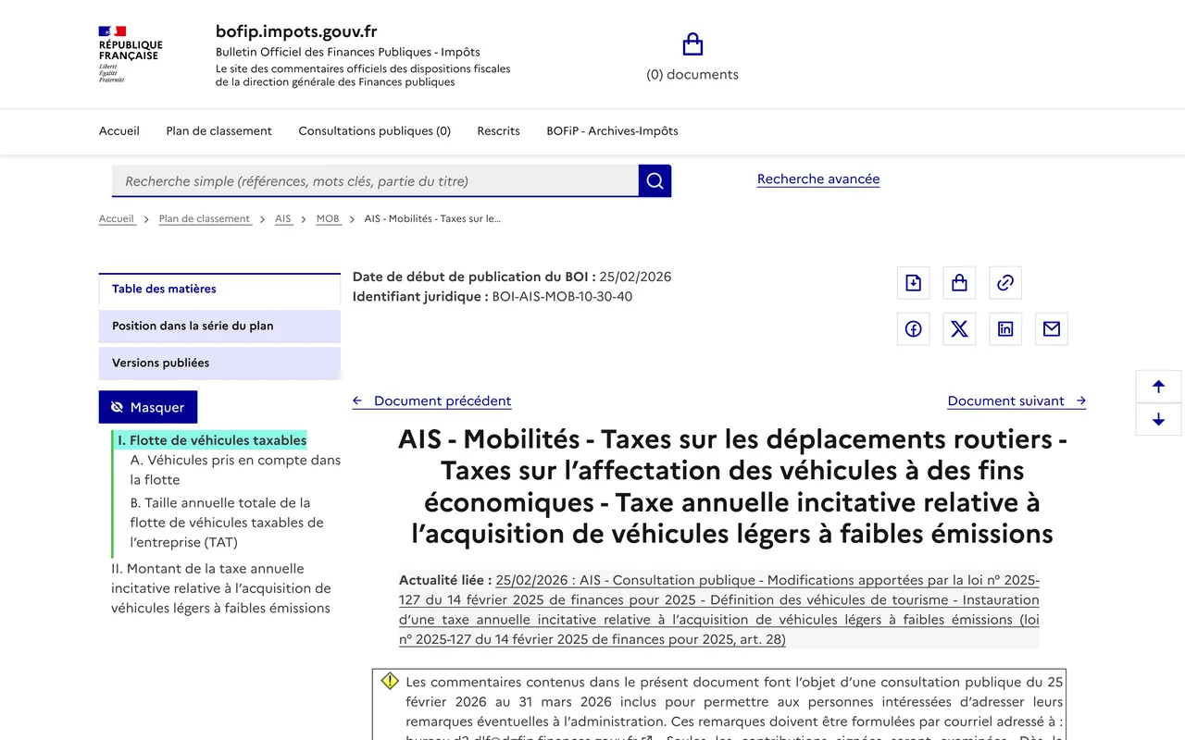Viewport: 1185px width, 740px height.
Task: Add document to basket icon
Action: click(x=959, y=283)
